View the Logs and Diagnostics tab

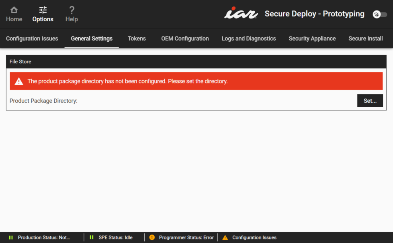pyautogui.click(x=248, y=39)
